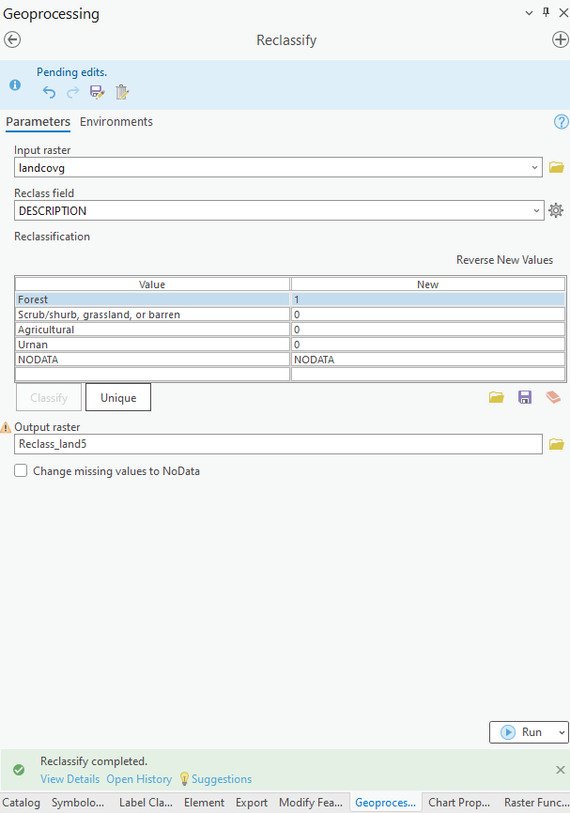Browse for the input raster

pyautogui.click(x=557, y=167)
